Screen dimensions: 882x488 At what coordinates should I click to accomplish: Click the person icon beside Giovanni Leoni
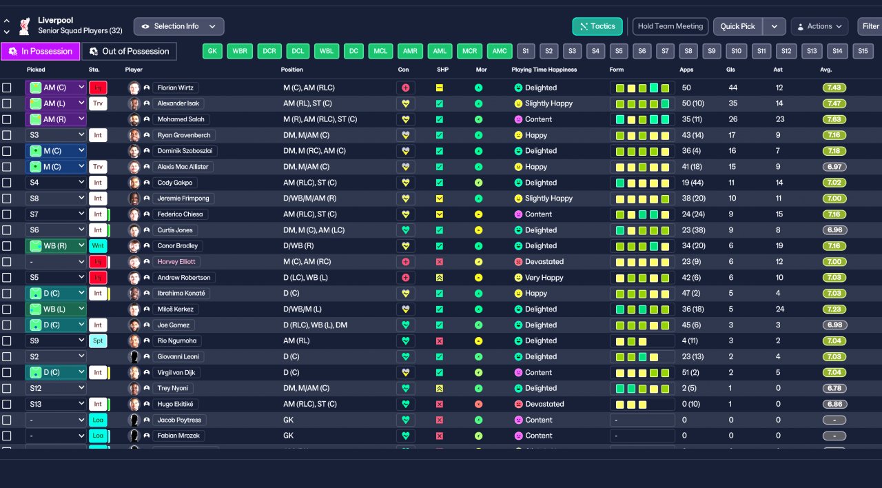[x=147, y=356]
